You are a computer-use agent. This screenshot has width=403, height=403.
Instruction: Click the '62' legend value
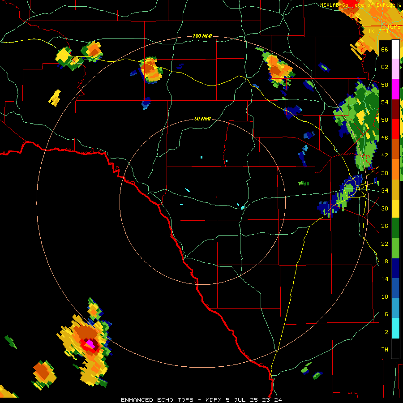pyautogui.click(x=385, y=67)
